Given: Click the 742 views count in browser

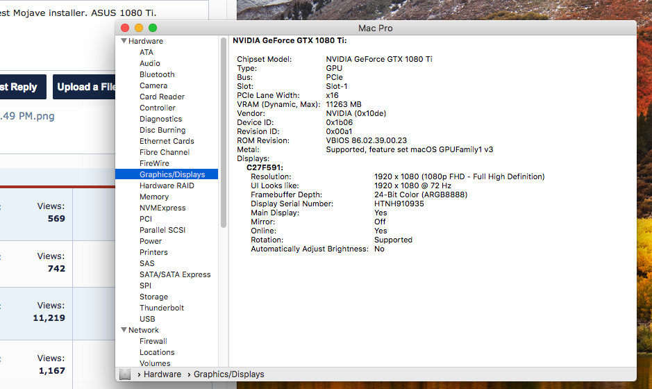Looking at the screenshot, I should (x=56, y=268).
